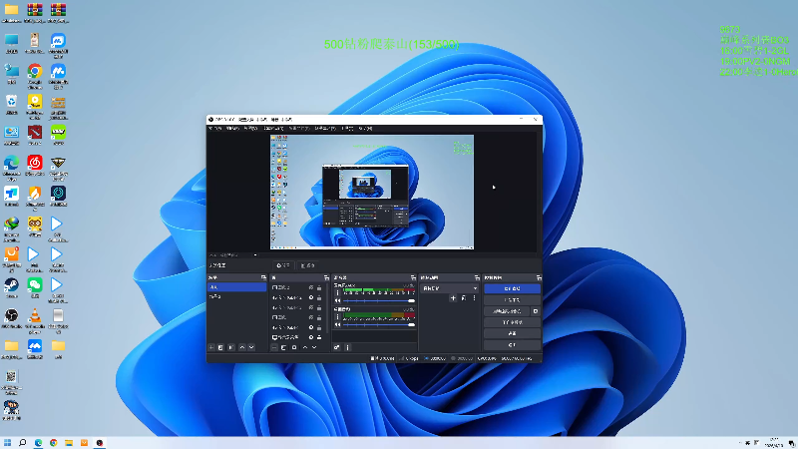The image size is (798, 449).
Task: Open the Help menu in OBS
Action: click(x=365, y=129)
